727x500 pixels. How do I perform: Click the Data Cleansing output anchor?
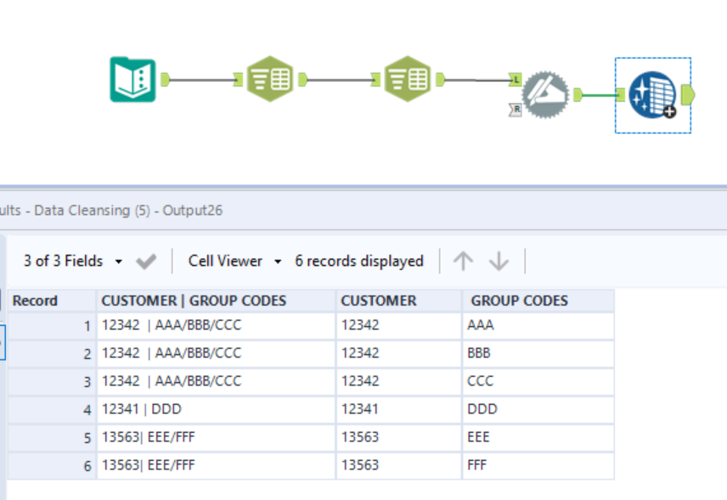687,95
